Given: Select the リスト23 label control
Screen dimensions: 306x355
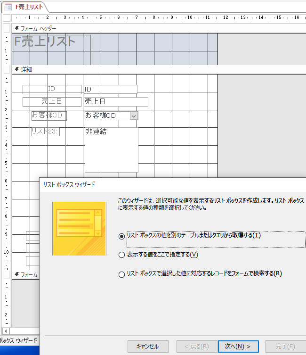Looking at the screenshot, I should pyautogui.click(x=45, y=132).
